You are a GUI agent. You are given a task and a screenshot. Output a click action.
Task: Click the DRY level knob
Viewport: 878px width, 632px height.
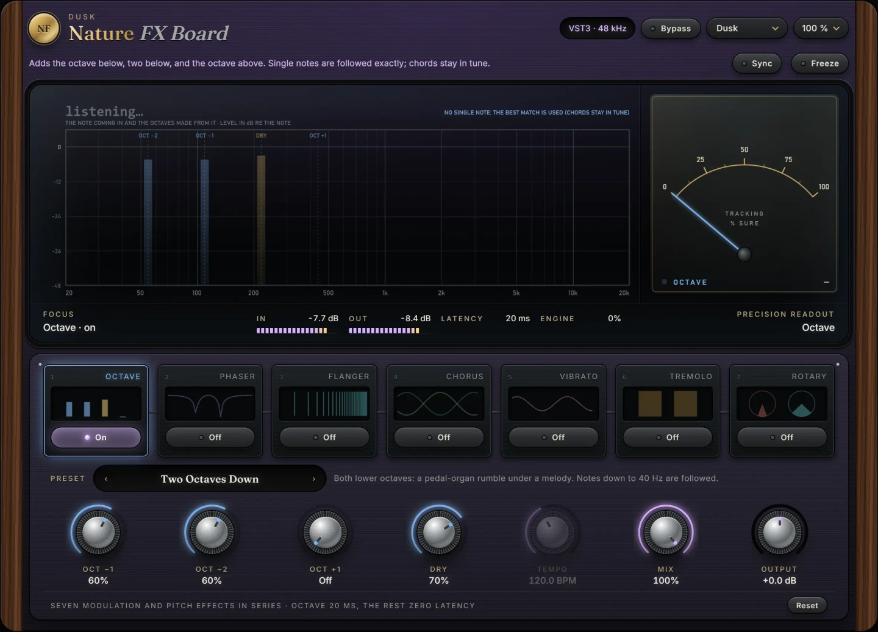click(438, 532)
